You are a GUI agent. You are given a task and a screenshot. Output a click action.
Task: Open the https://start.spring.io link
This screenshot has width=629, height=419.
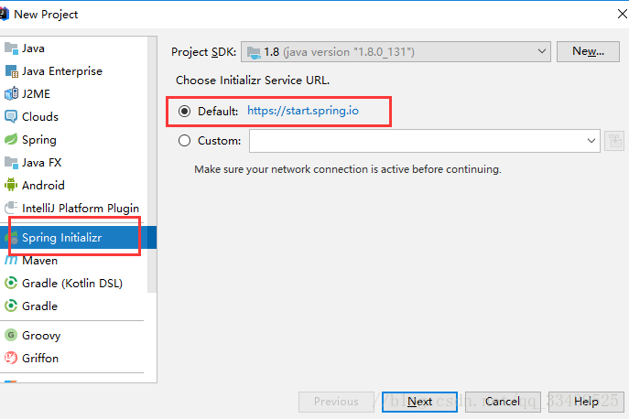303,111
